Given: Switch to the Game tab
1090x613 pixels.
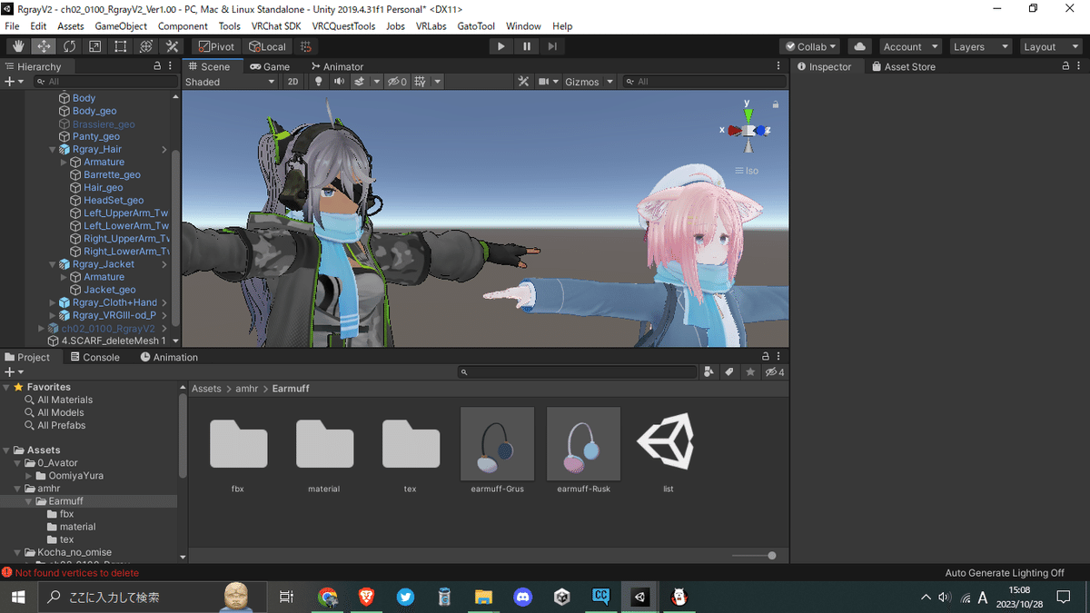Looking at the screenshot, I should pyautogui.click(x=272, y=65).
